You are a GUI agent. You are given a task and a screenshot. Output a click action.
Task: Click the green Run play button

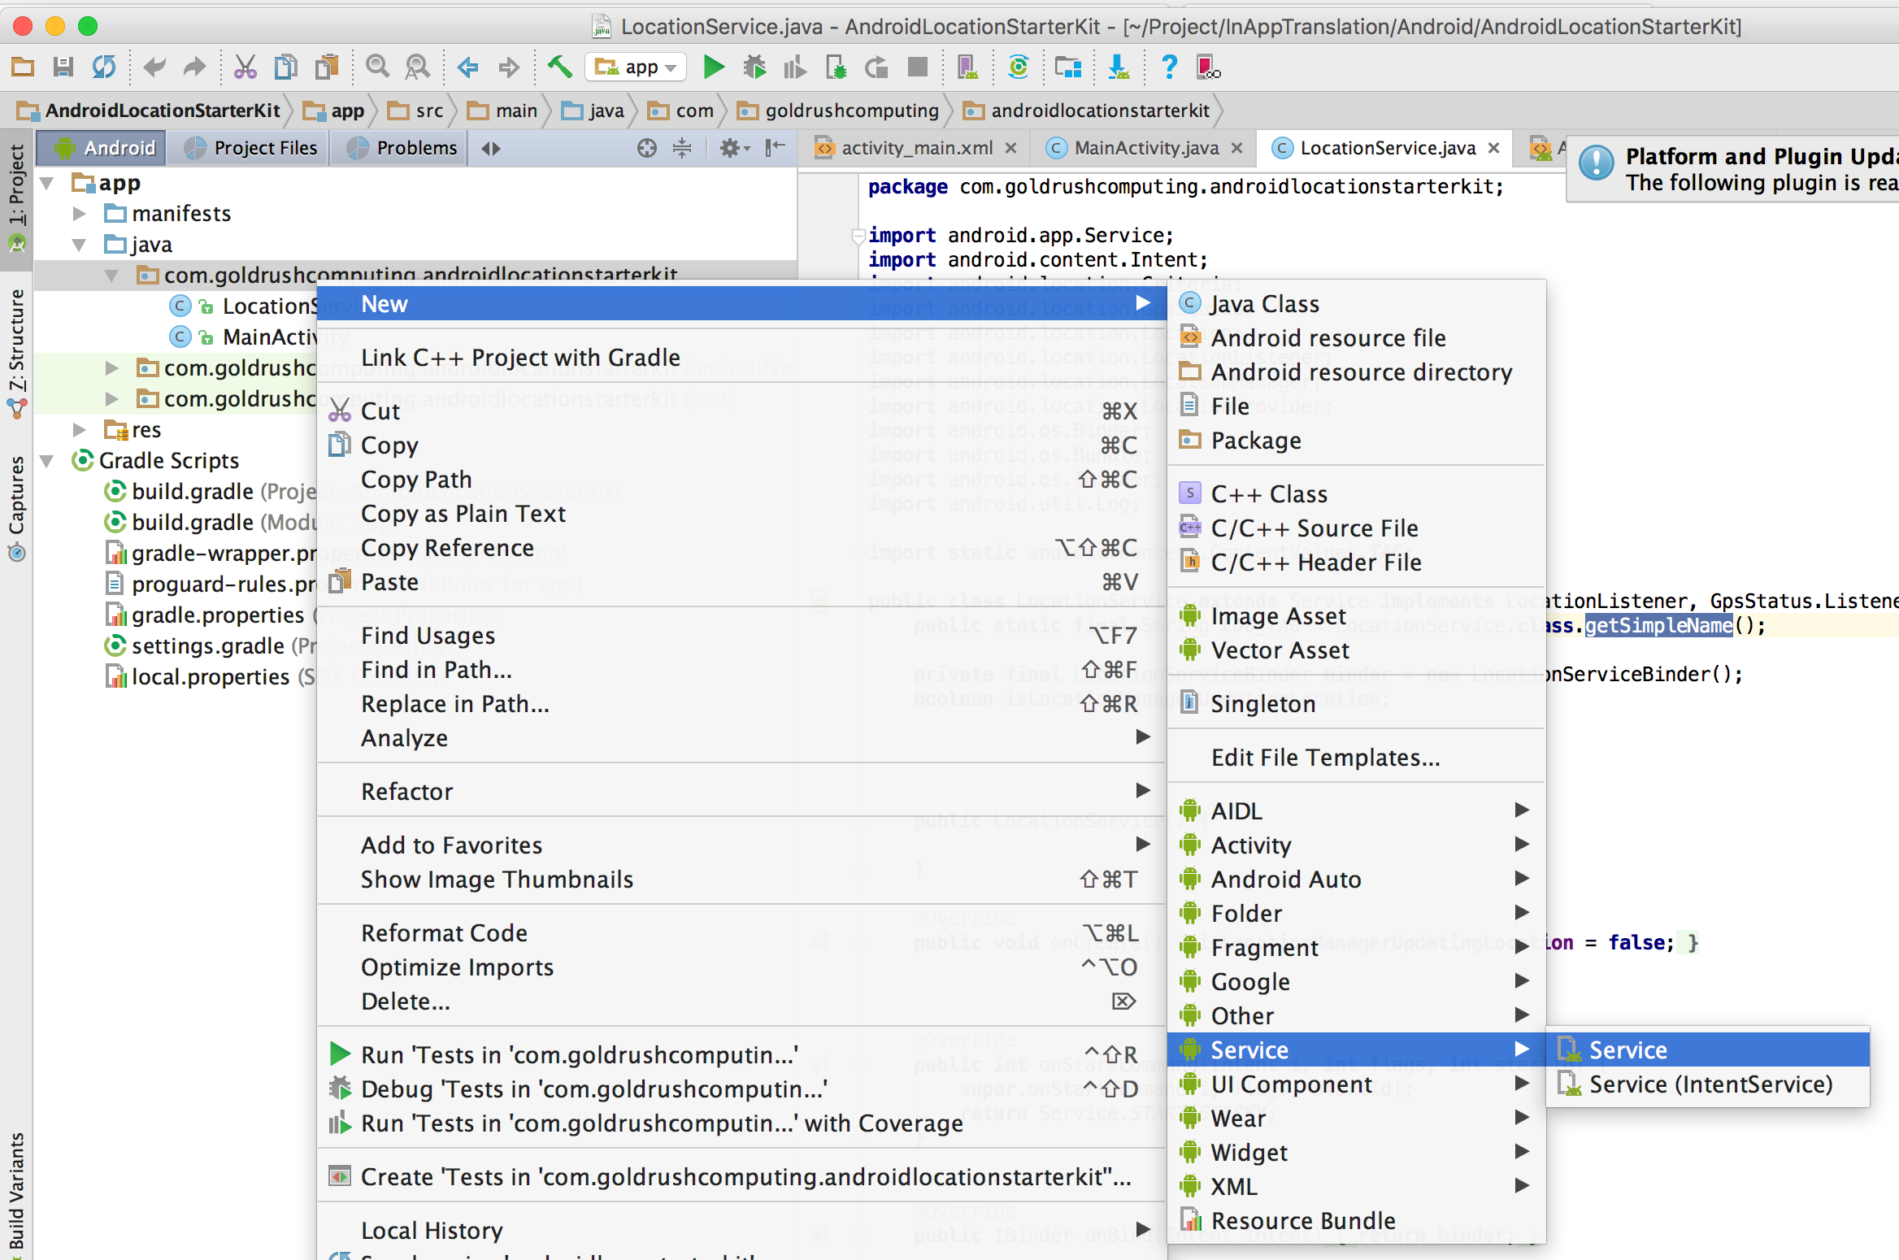714,67
